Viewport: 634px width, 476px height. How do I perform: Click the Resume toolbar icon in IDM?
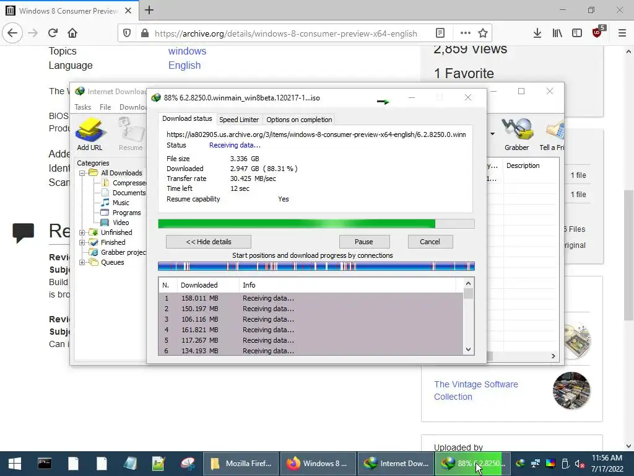coord(131,134)
